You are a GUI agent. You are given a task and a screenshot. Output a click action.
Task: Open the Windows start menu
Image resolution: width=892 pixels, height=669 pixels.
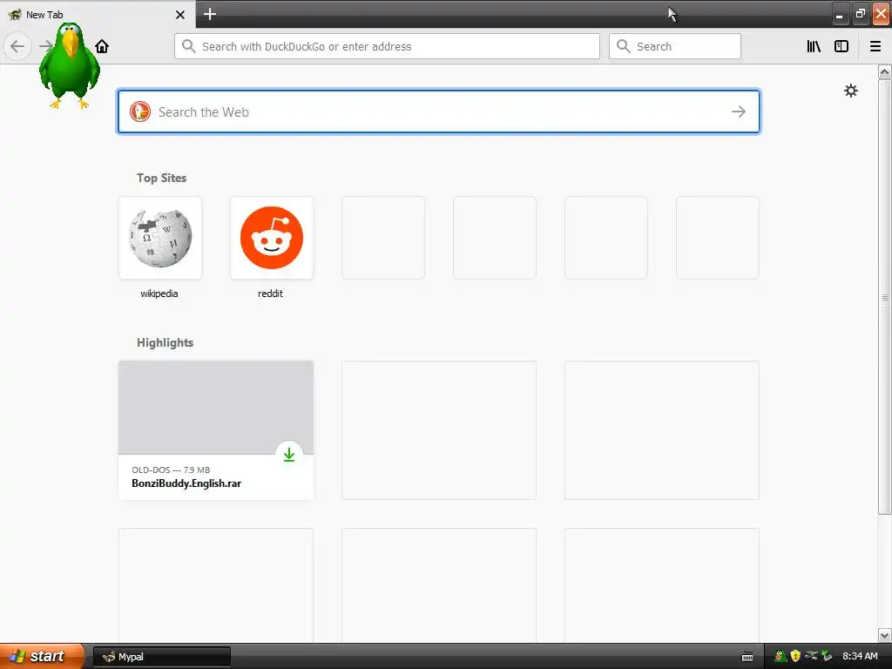click(42, 656)
